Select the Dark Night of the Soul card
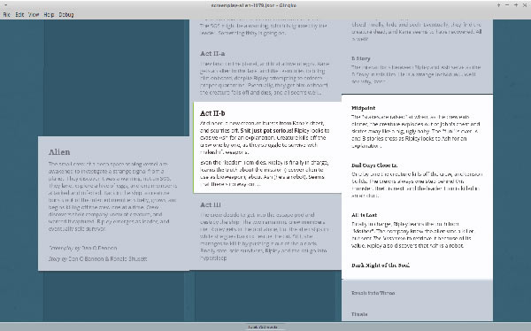531x331 pixels. click(417, 266)
